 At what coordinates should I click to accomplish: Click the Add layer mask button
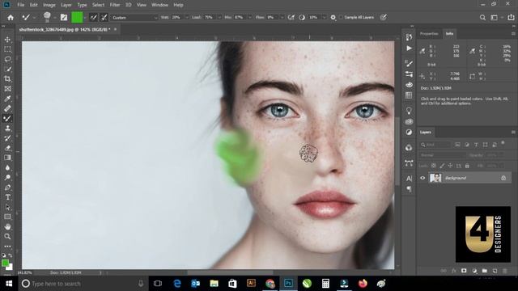coord(464,271)
